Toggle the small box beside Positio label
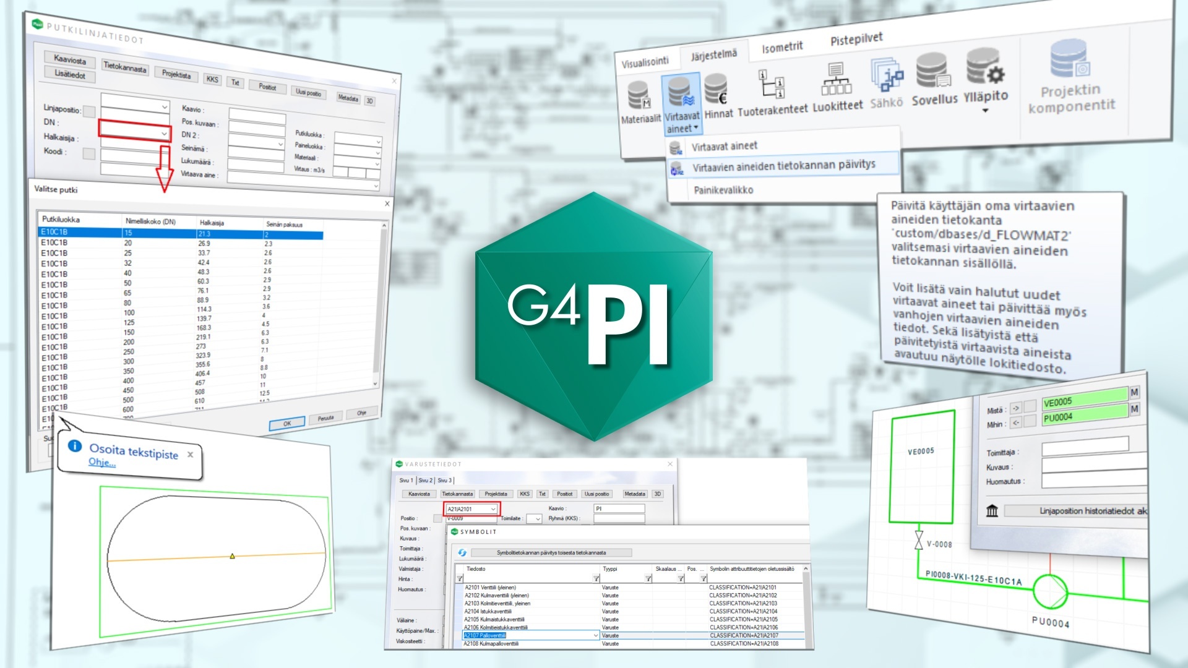The width and height of the screenshot is (1188, 668). pos(437,518)
